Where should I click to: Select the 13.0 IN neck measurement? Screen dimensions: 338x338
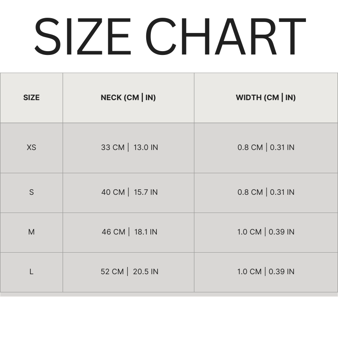tap(146, 147)
